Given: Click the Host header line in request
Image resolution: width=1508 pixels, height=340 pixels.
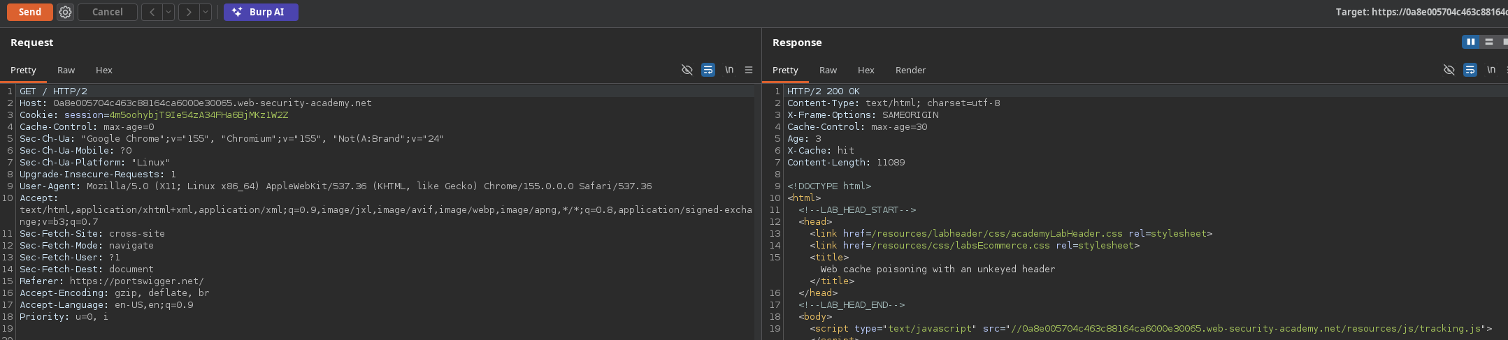Looking at the screenshot, I should 196,103.
